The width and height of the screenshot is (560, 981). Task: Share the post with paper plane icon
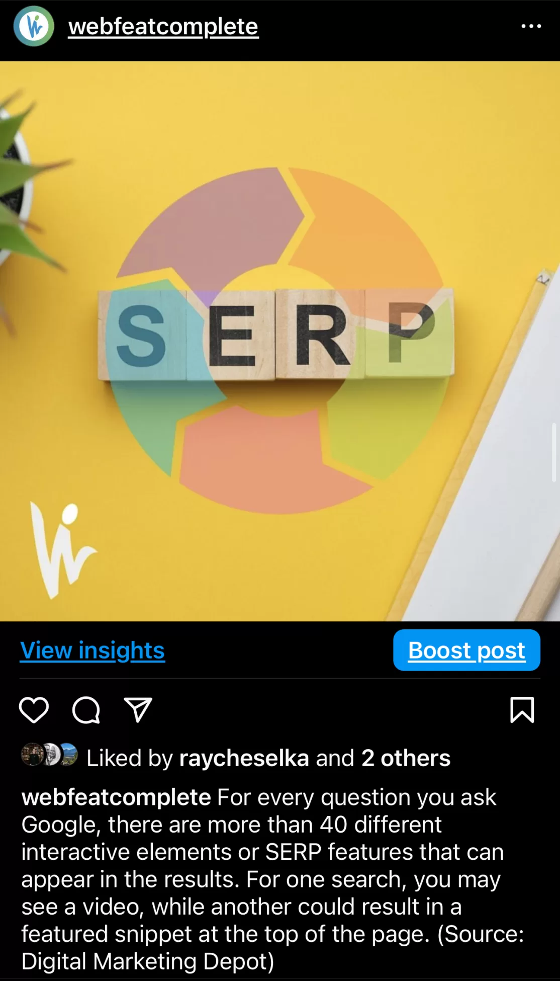point(138,710)
